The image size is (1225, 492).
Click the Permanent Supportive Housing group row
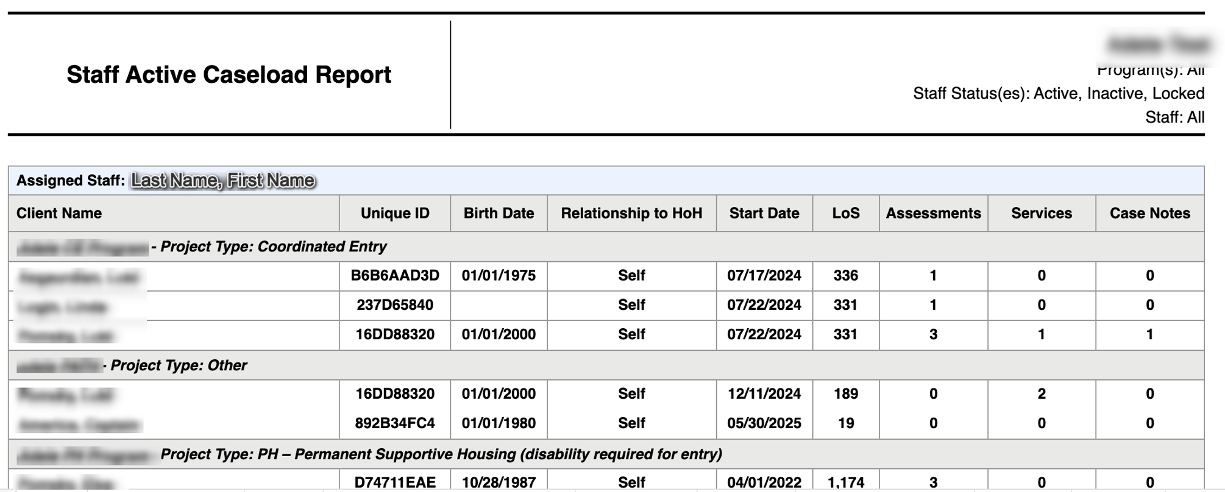[606, 454]
